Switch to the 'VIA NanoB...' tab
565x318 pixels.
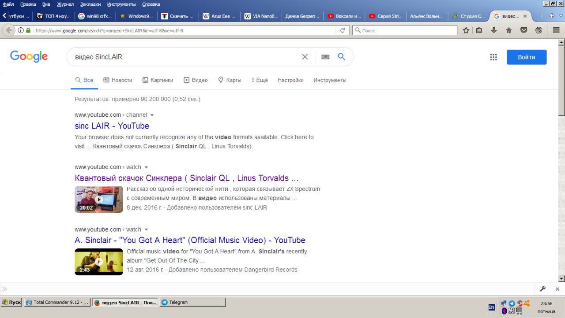click(x=260, y=16)
